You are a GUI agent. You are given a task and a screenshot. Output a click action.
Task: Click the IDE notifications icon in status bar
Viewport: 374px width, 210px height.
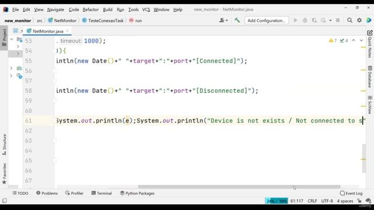click(368, 201)
